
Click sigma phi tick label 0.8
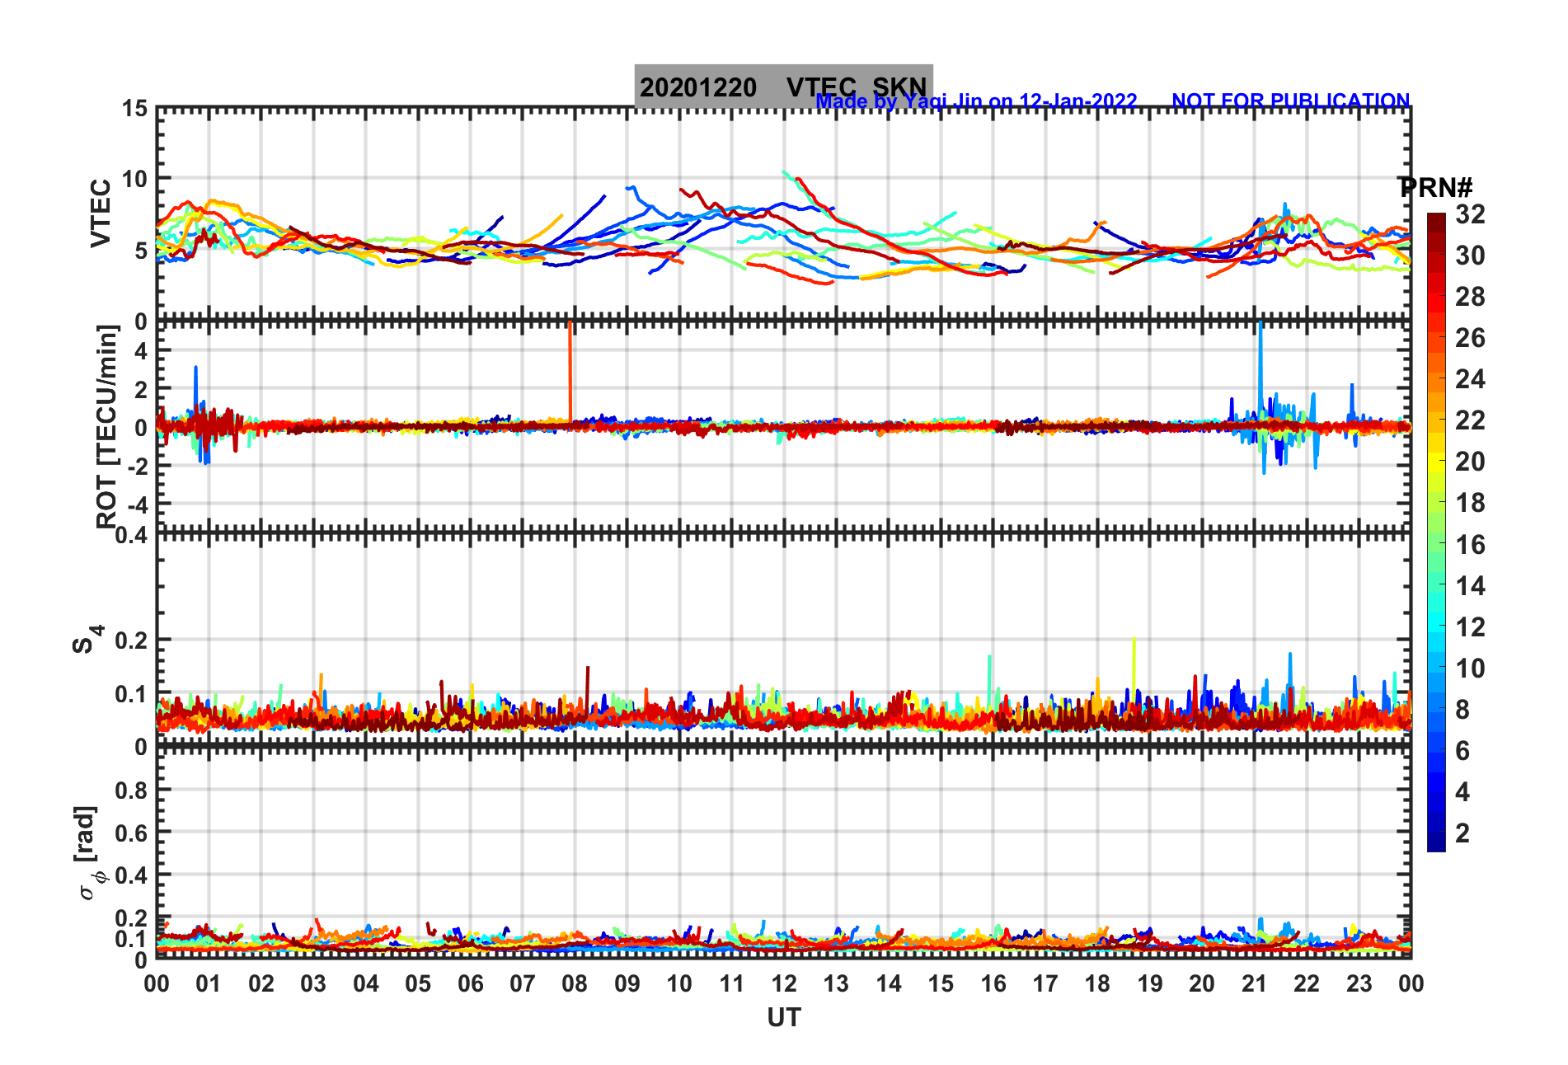click(x=131, y=791)
